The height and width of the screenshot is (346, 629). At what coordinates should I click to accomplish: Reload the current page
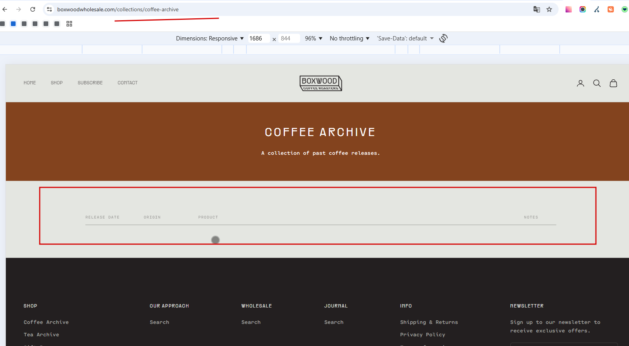pos(33,9)
